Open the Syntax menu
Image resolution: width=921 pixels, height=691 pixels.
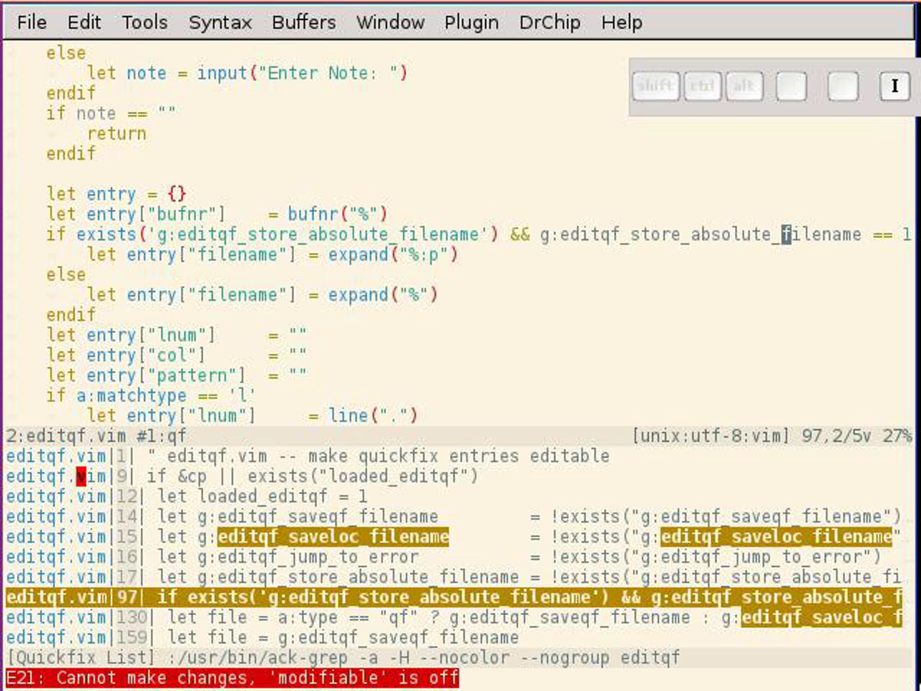[x=220, y=22]
